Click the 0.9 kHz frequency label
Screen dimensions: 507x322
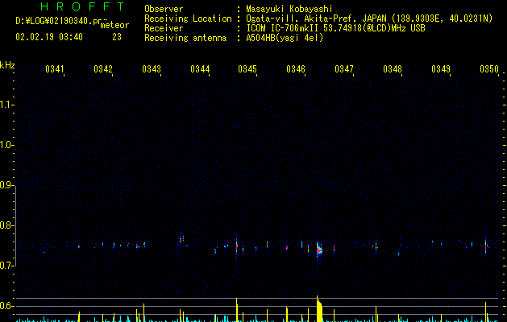click(x=6, y=185)
